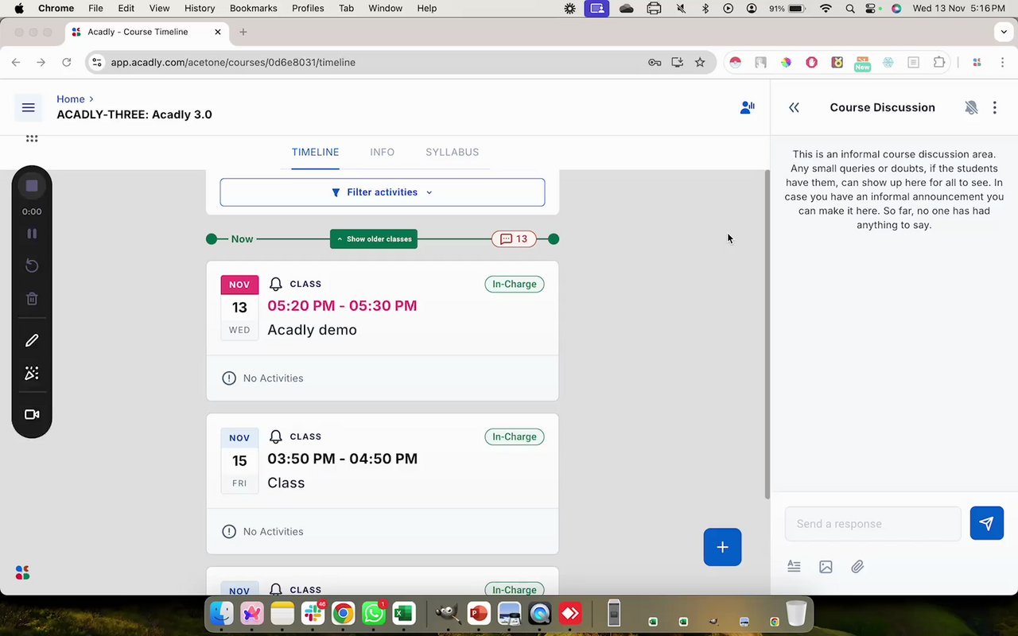The image size is (1018, 636).
Task: Open Spotlight search in the menu bar
Action: [850, 8]
